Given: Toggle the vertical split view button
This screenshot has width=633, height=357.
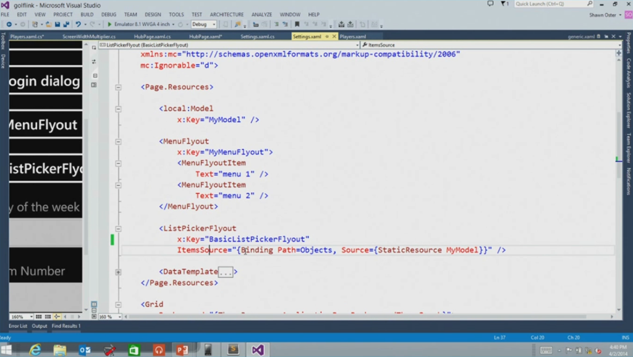Looking at the screenshot, I should [x=94, y=304].
